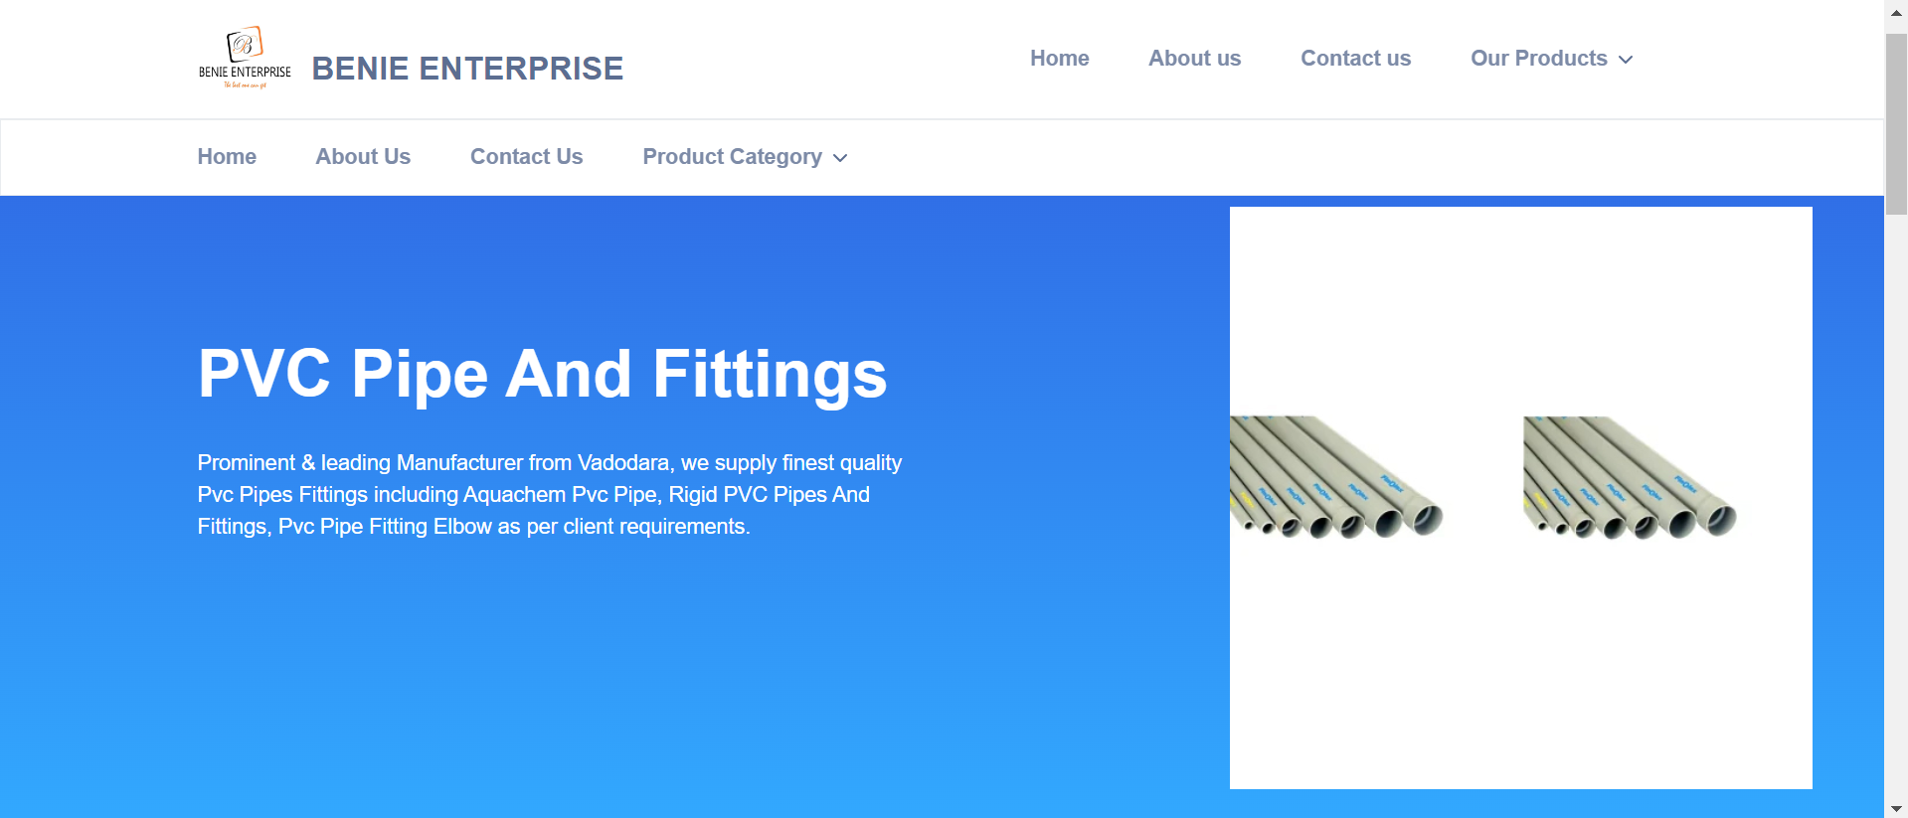Click the PVC Pipe And Fittings heading

542,375
